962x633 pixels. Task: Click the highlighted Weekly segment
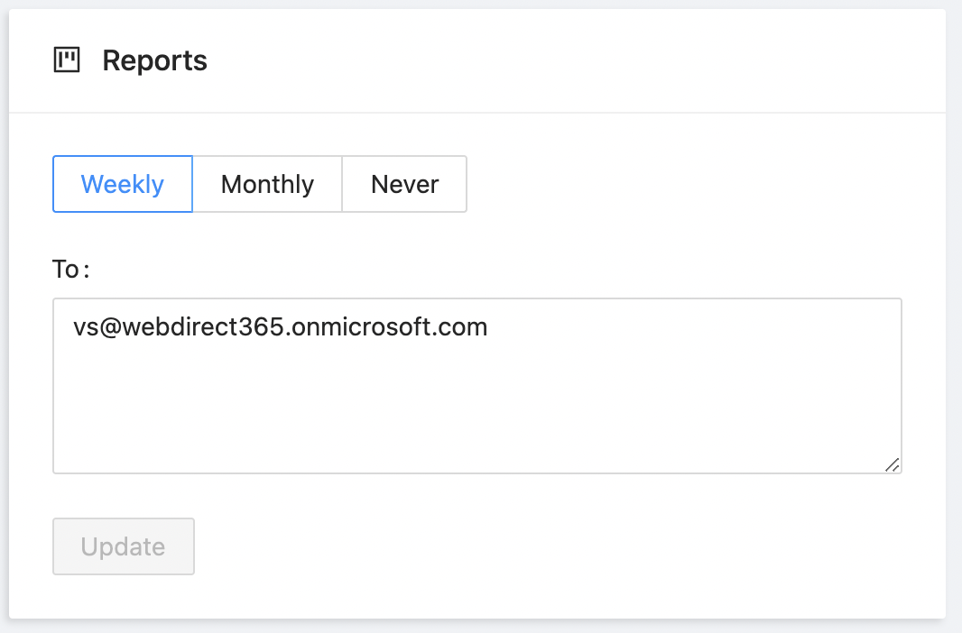point(123,184)
